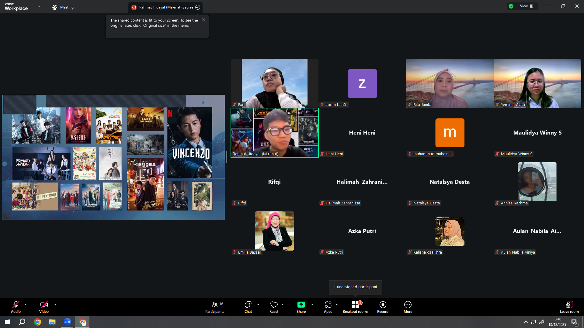The width and height of the screenshot is (584, 328).
Task: Open File Explorer from the taskbar
Action: (52, 322)
